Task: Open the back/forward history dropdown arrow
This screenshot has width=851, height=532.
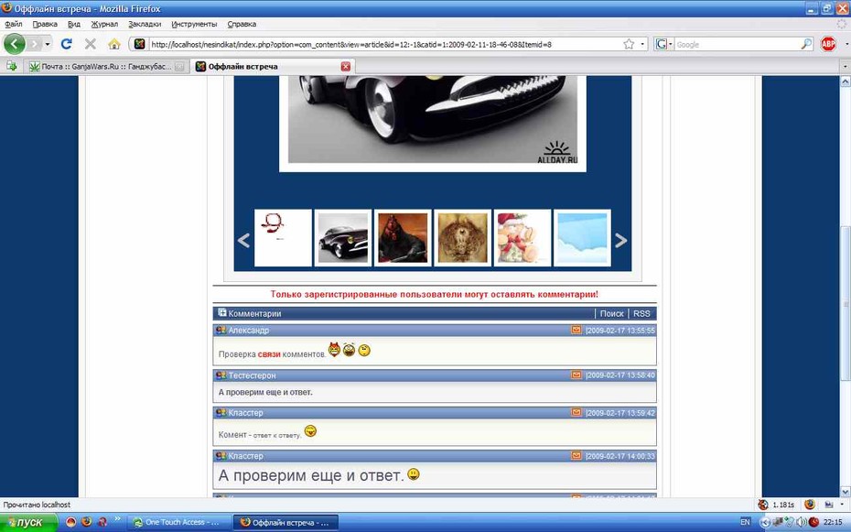Action: 48,44
